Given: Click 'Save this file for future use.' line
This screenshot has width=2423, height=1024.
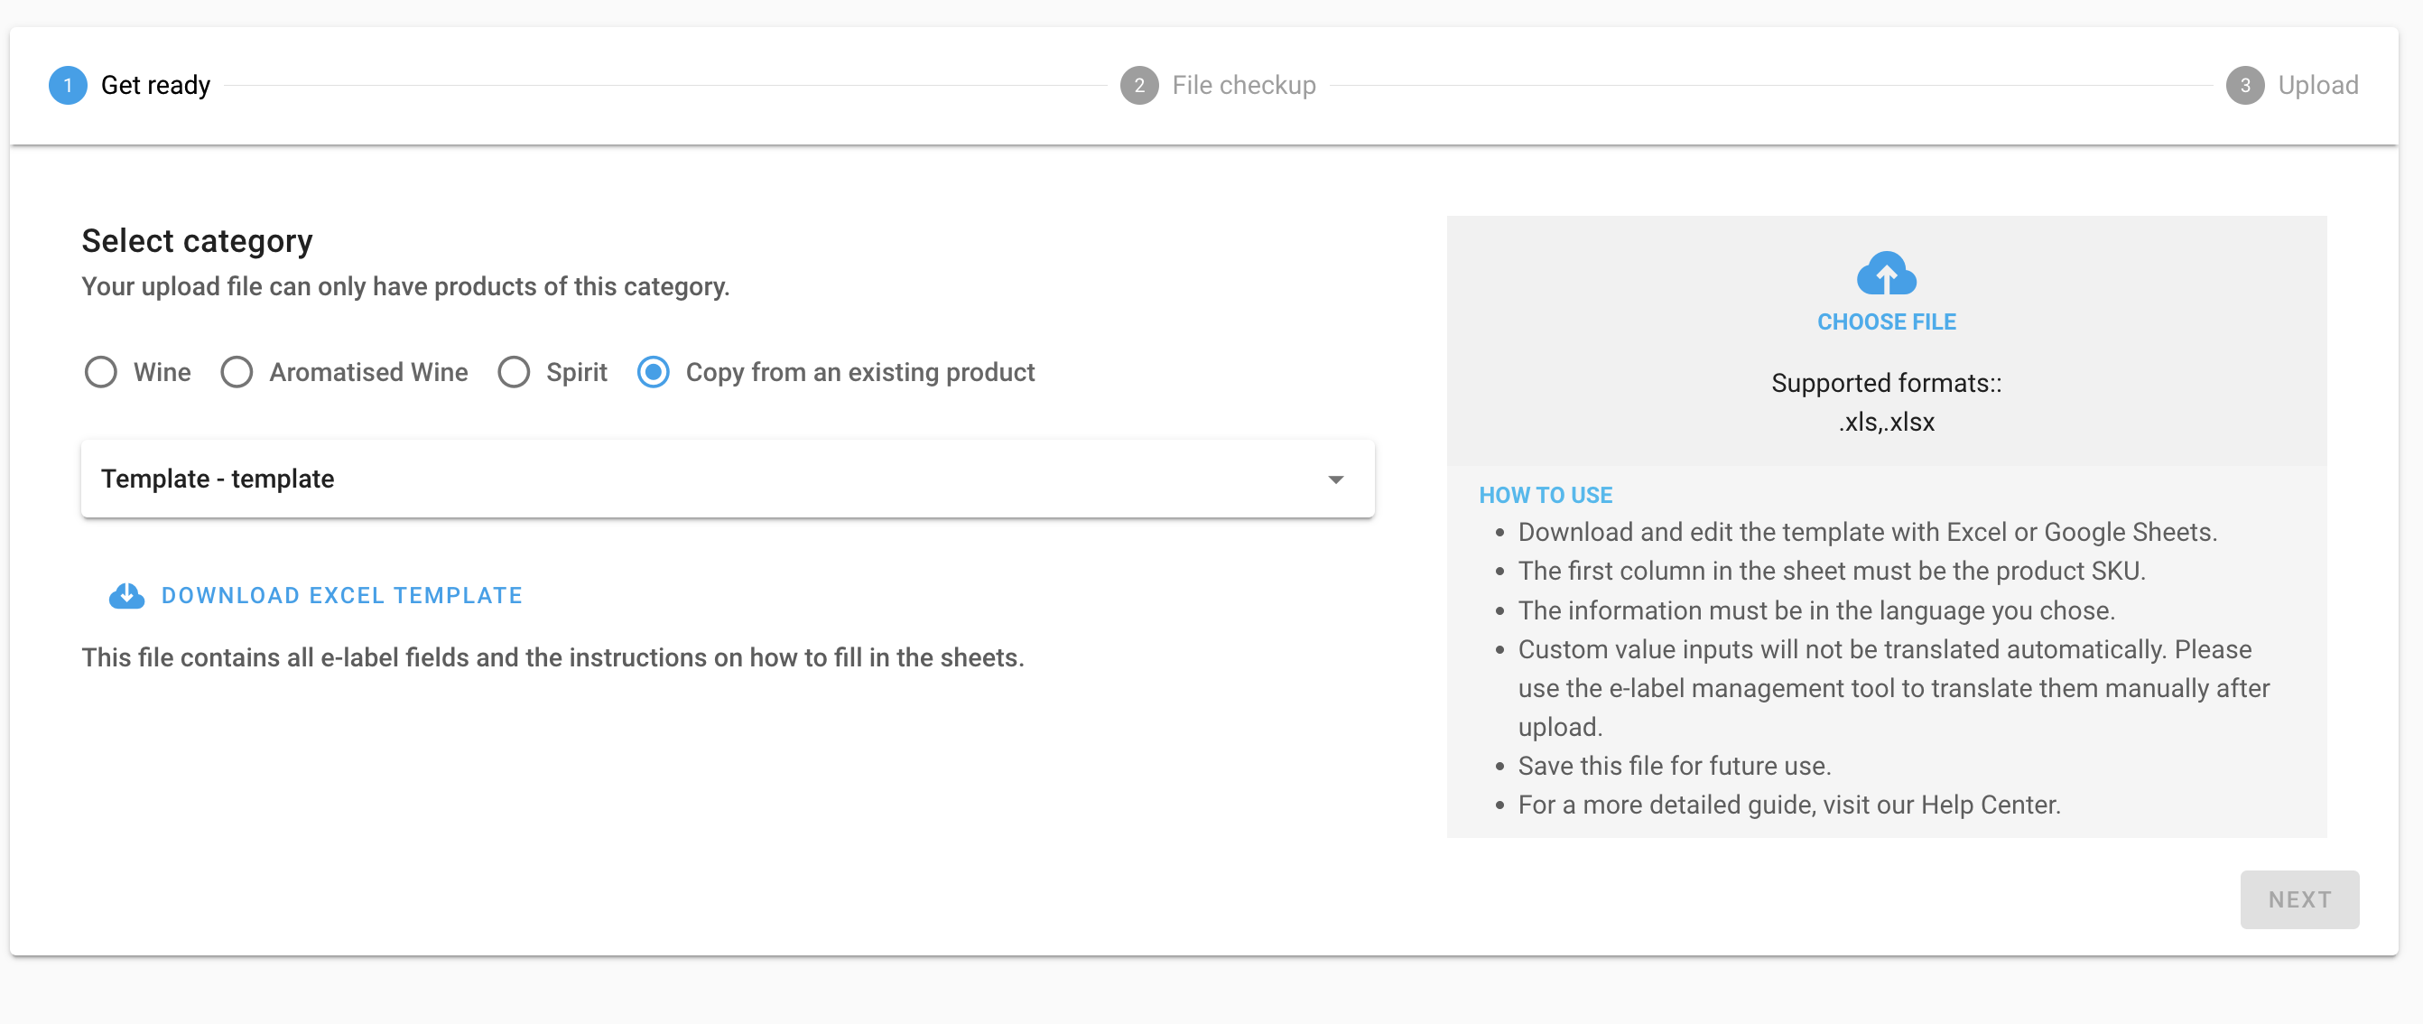Looking at the screenshot, I should click(1675, 766).
